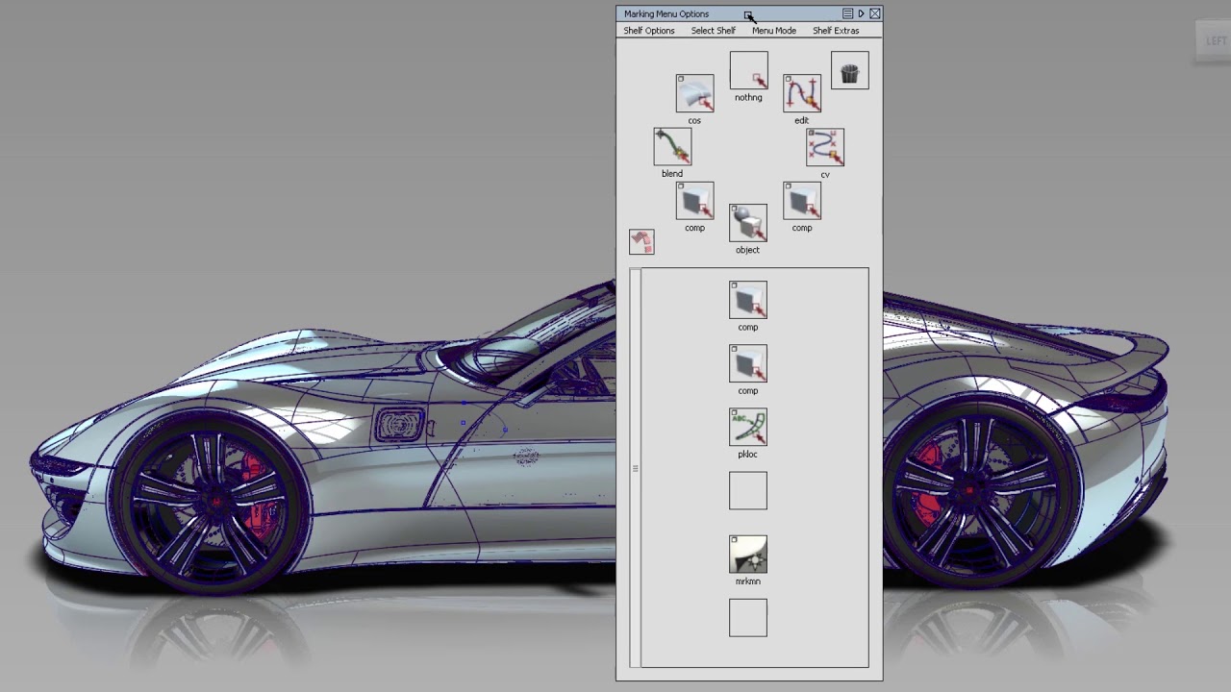Collapse the window with the title bar arrow toggle

click(x=862, y=13)
